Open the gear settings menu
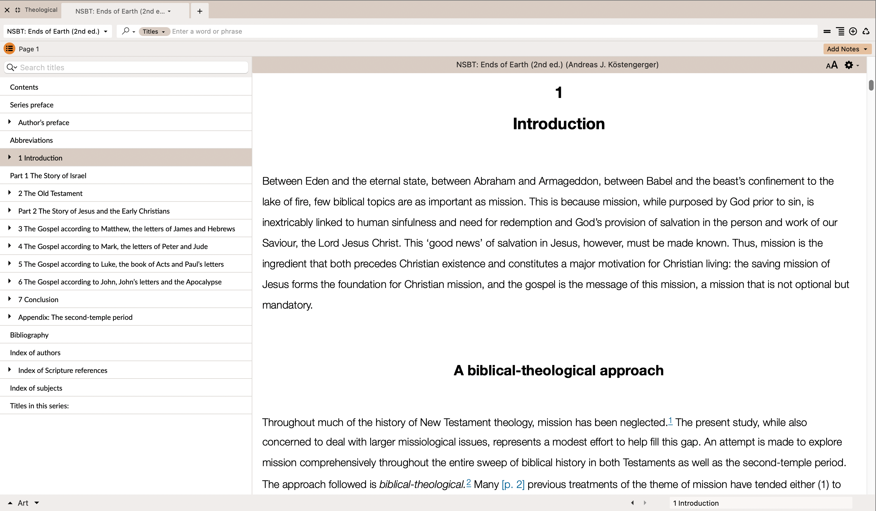The width and height of the screenshot is (876, 511). pyautogui.click(x=851, y=65)
